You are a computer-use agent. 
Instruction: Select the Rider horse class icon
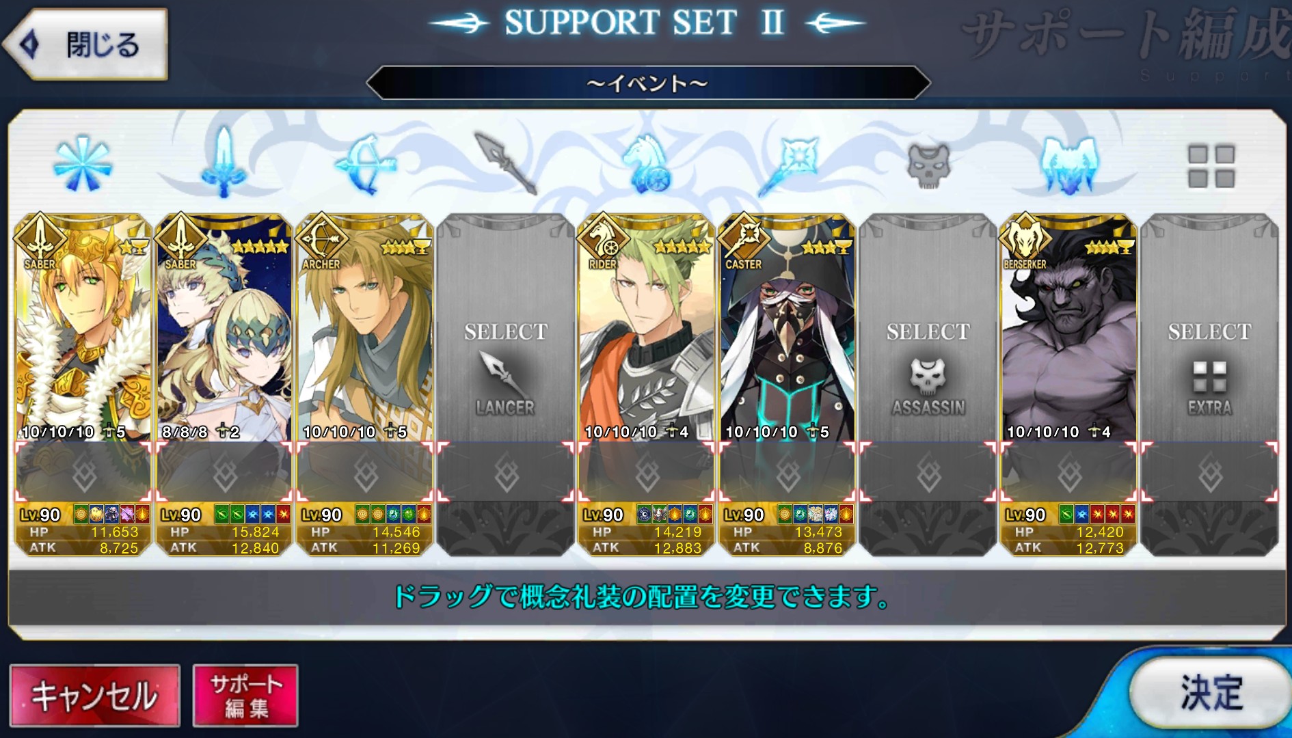pos(647,164)
